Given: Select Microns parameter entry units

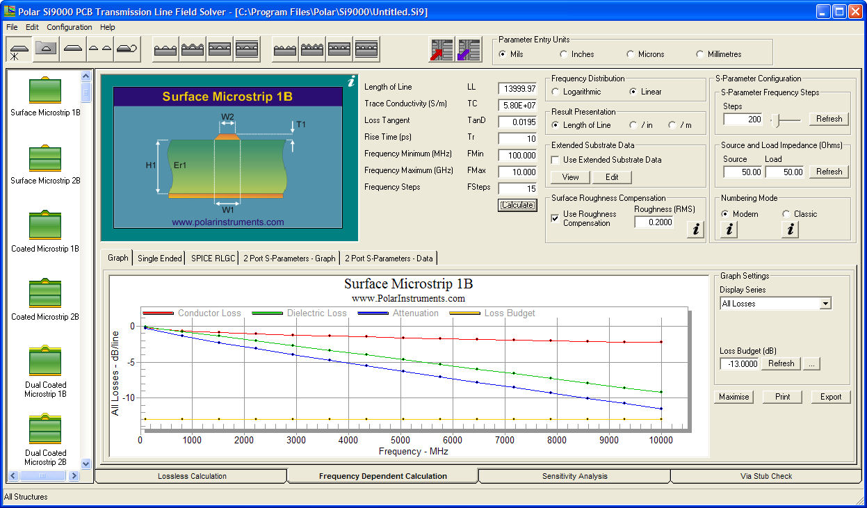Looking at the screenshot, I should [631, 54].
